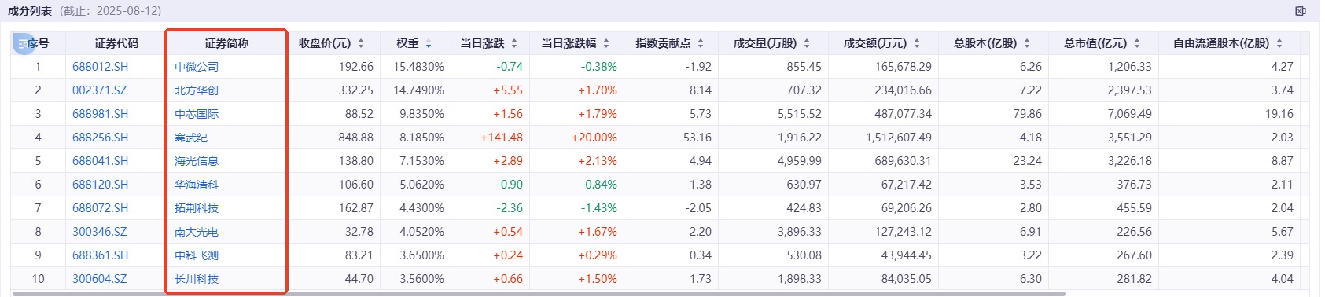This screenshot has width=1325, height=297.
Task: Sort by 指数贡献点 column arrows
Action: (x=701, y=43)
